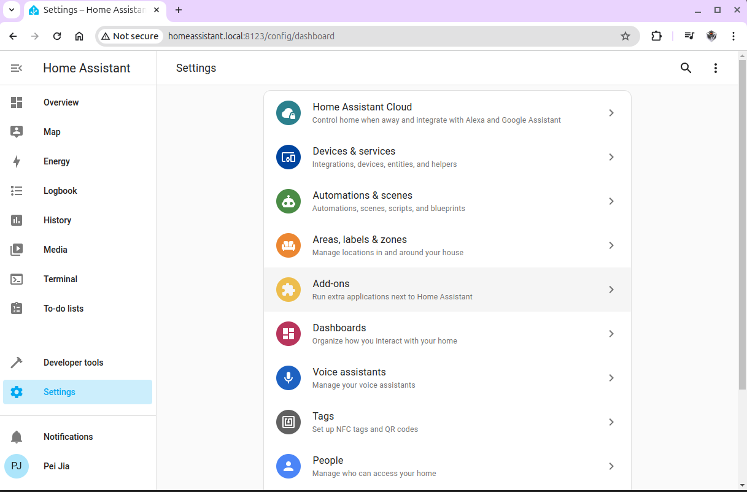This screenshot has width=747, height=492.
Task: Click the Add-ons puzzle piece icon
Action: (288, 290)
